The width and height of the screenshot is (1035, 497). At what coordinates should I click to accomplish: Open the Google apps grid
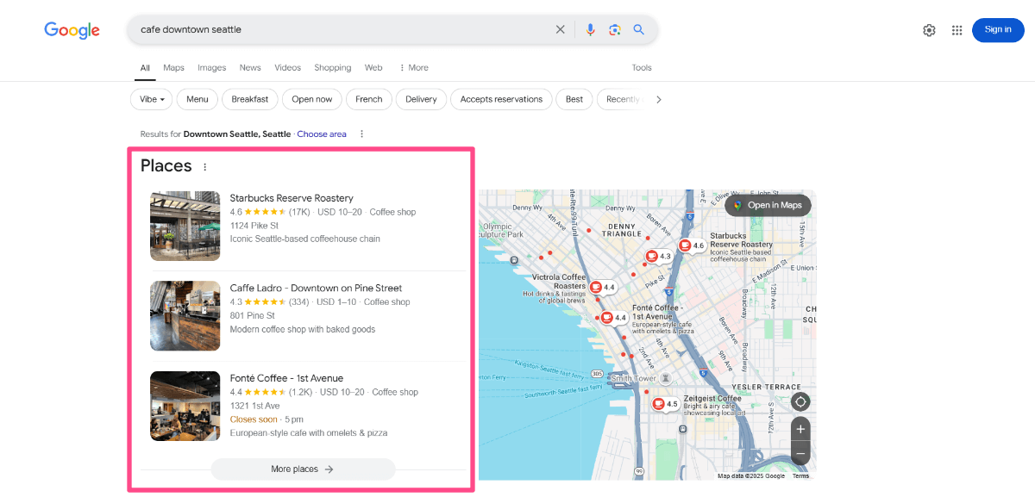(957, 30)
